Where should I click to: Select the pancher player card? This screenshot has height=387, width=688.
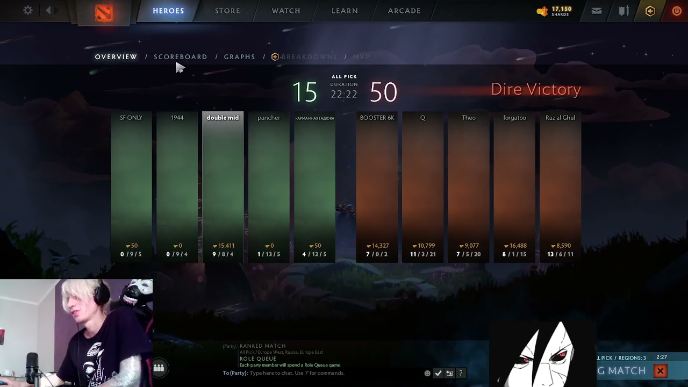click(269, 187)
